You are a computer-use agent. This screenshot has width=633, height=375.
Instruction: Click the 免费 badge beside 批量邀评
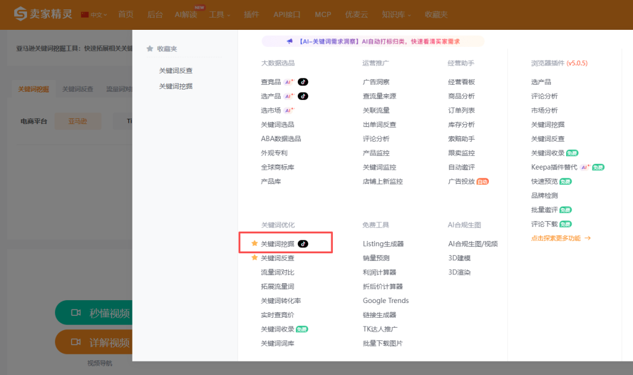[x=566, y=210]
